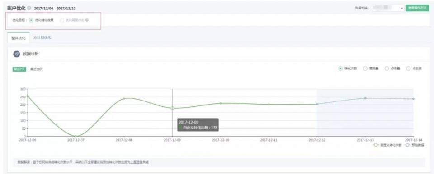This screenshot has width=434, height=174.
Task: Click the dropdown arrow of account selector
Action: [x=401, y=8]
